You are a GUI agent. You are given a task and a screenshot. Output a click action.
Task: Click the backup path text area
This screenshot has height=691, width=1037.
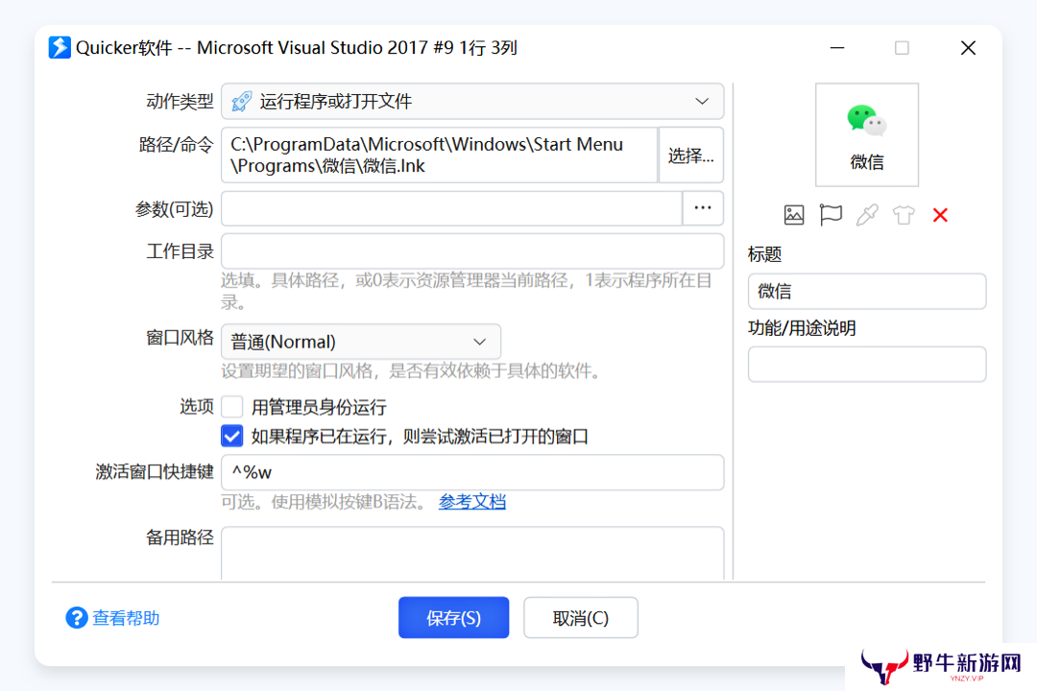(472, 554)
